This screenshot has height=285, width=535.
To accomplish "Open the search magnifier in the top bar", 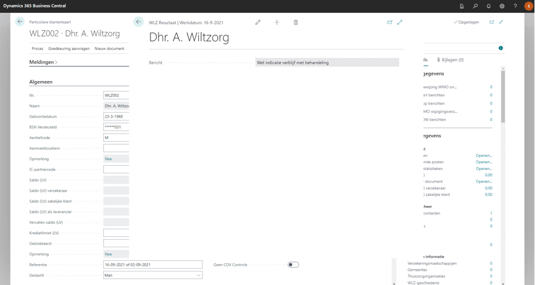I will click(x=475, y=6).
